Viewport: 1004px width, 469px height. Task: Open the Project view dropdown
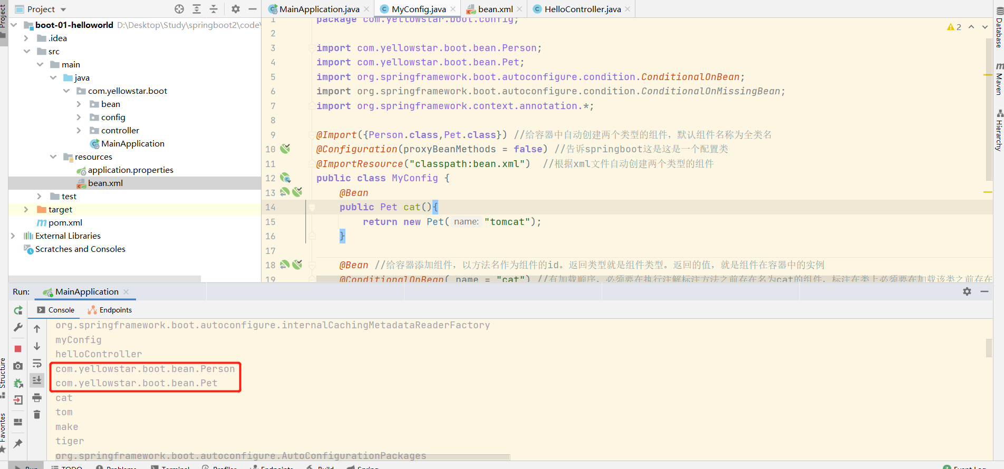(x=63, y=9)
